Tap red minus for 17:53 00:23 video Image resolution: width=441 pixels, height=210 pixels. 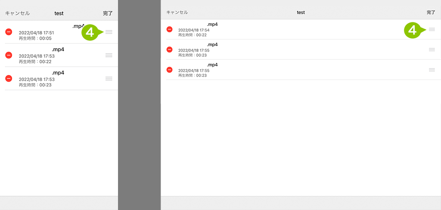click(x=9, y=78)
